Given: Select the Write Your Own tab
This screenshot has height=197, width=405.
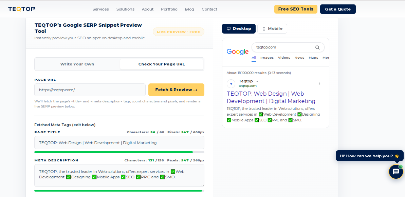Looking at the screenshot, I should coord(77,64).
